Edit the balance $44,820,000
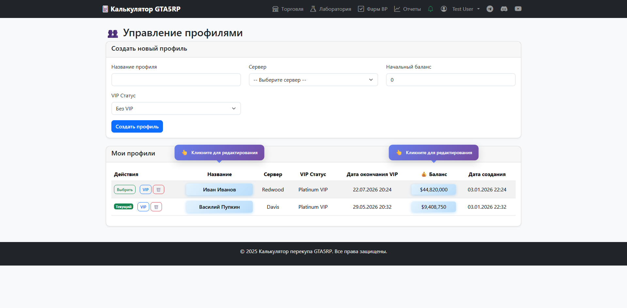The width and height of the screenshot is (627, 308). 434,189
